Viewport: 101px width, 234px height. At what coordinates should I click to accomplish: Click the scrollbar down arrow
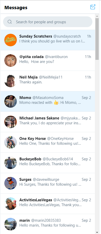(x=97, y=232)
